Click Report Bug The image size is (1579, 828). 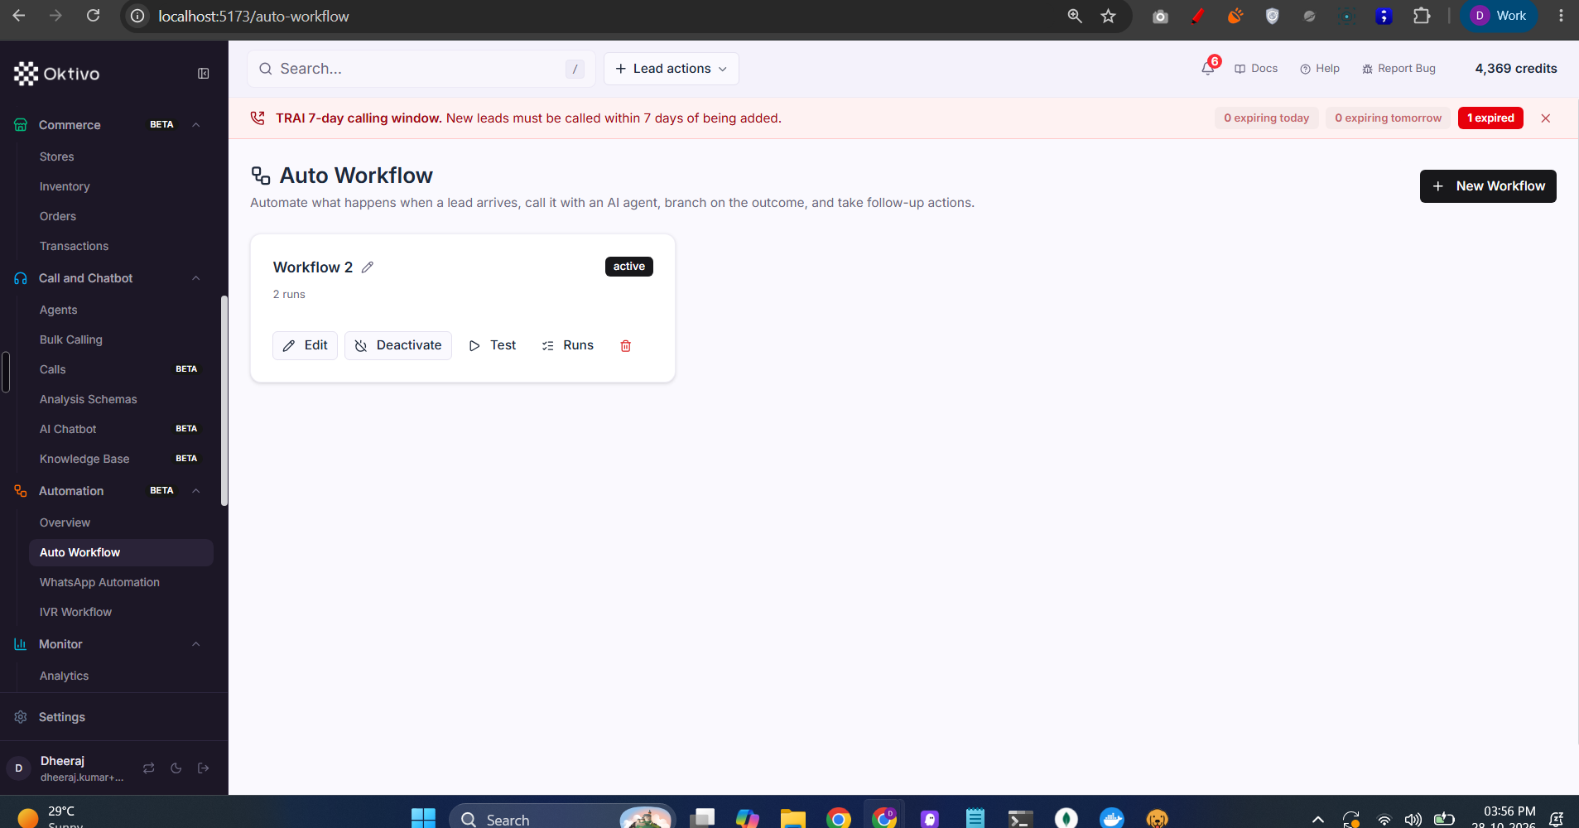pos(1398,69)
